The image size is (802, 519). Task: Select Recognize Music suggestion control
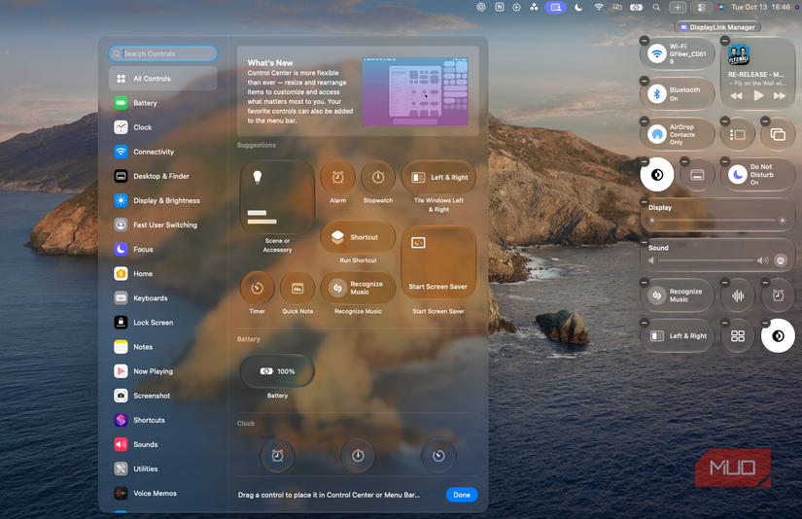click(358, 289)
